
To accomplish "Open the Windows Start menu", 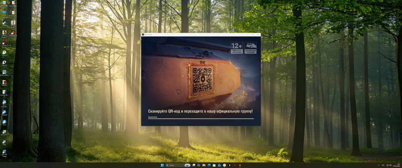I will [162, 165].
